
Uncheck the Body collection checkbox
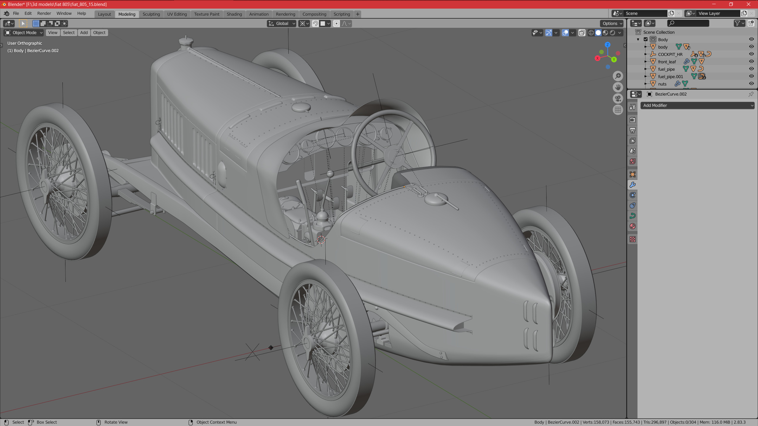(x=646, y=39)
